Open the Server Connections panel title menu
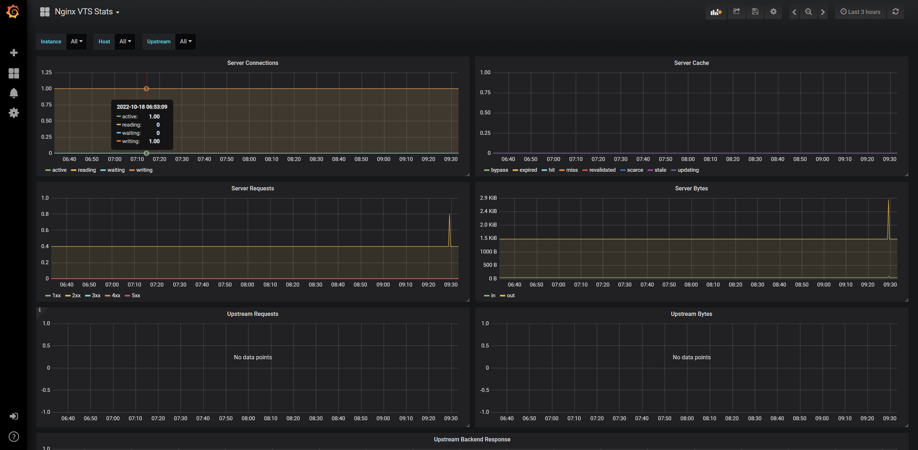The image size is (918, 450). (253, 63)
